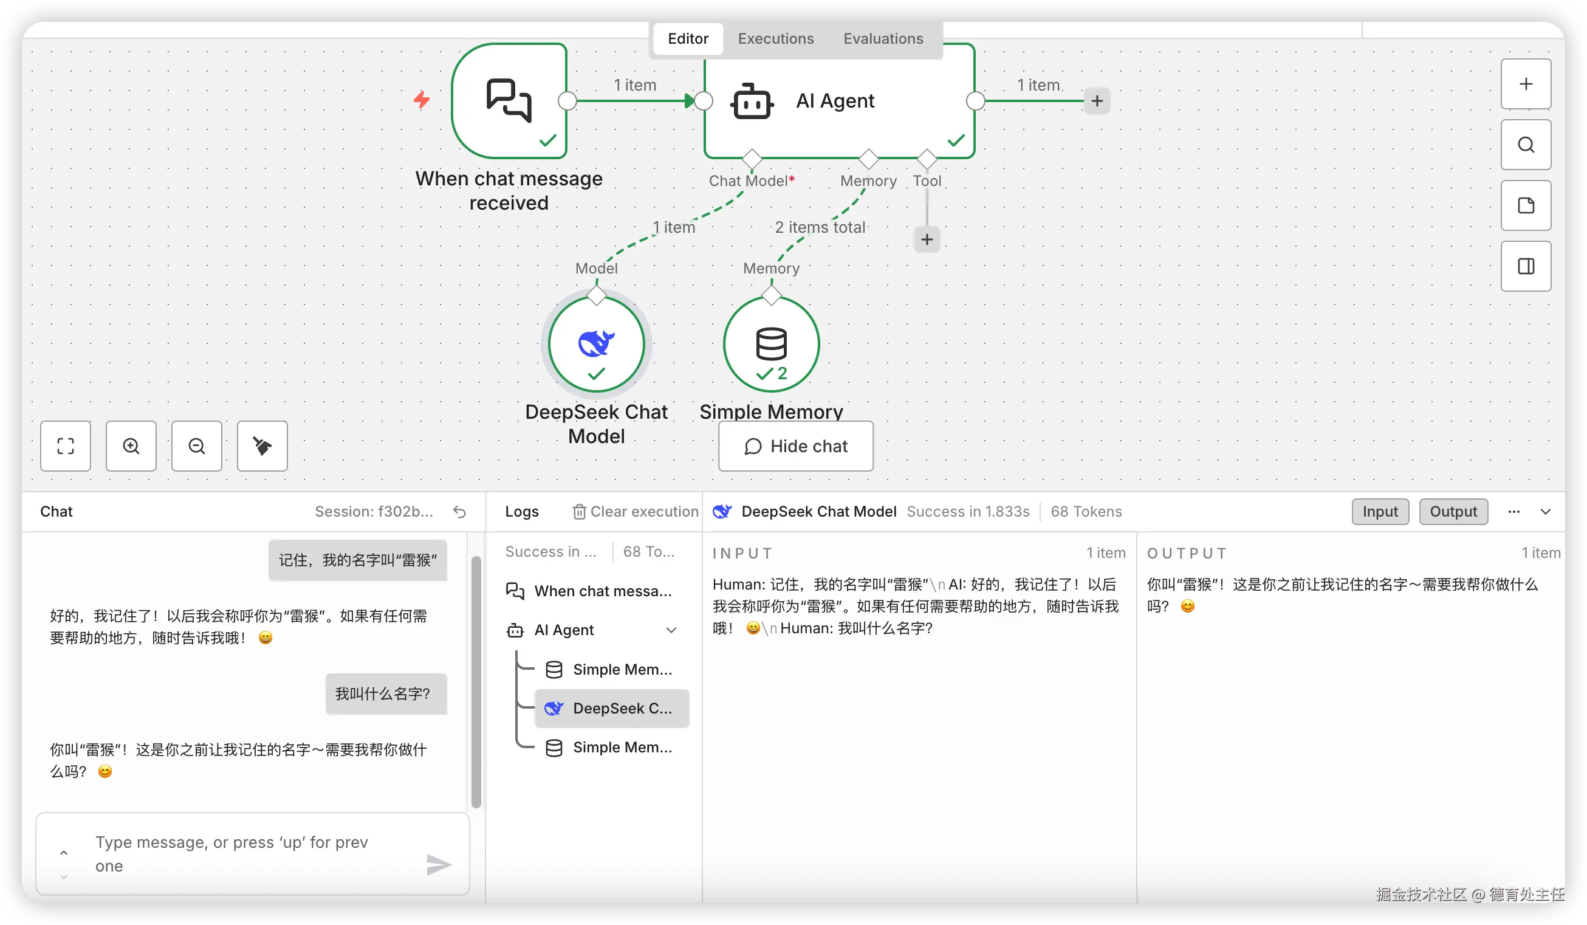
Task: Click the side panel layout icon
Action: 1525,266
